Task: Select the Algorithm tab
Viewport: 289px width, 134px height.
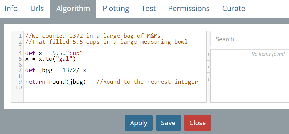Action: pos(73,9)
